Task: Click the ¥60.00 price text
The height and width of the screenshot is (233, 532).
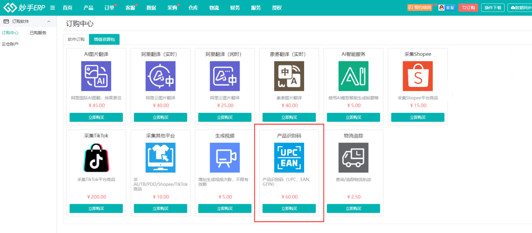Action: pyautogui.click(x=289, y=197)
